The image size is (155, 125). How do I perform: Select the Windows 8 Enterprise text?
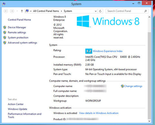(59, 18)
